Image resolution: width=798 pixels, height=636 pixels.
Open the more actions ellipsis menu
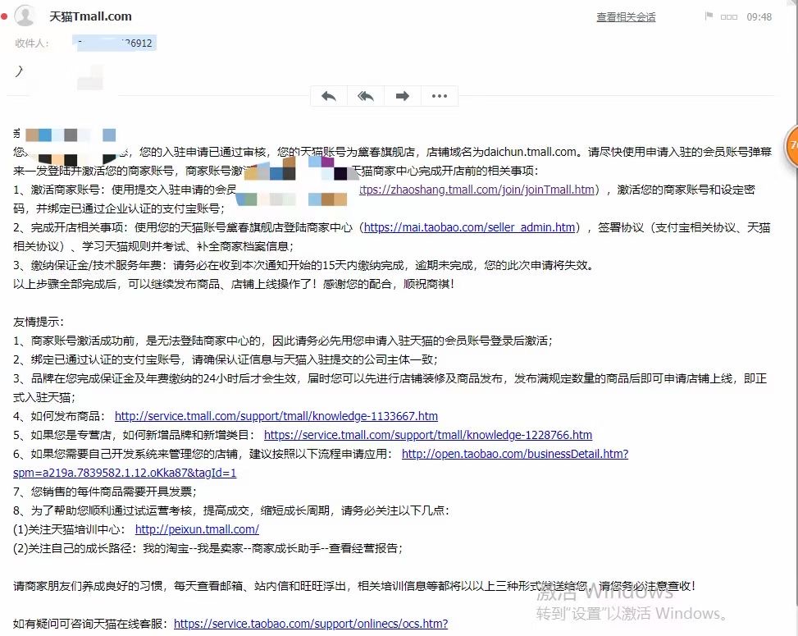pyautogui.click(x=440, y=96)
